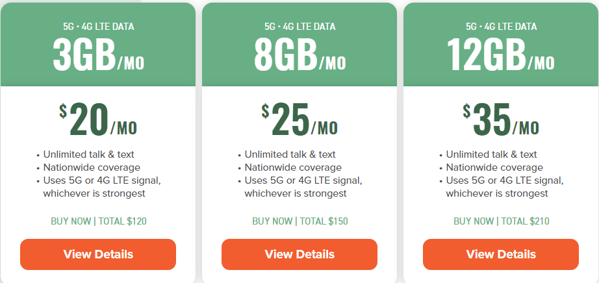Click the 3GB/MO plan heading
599x283 pixels.
tap(98, 55)
